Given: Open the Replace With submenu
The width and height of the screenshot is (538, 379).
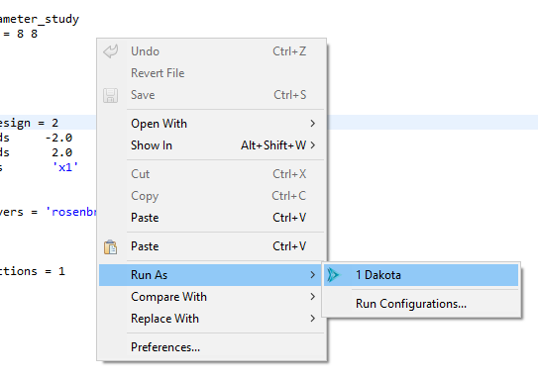Looking at the screenshot, I should click(x=211, y=319).
